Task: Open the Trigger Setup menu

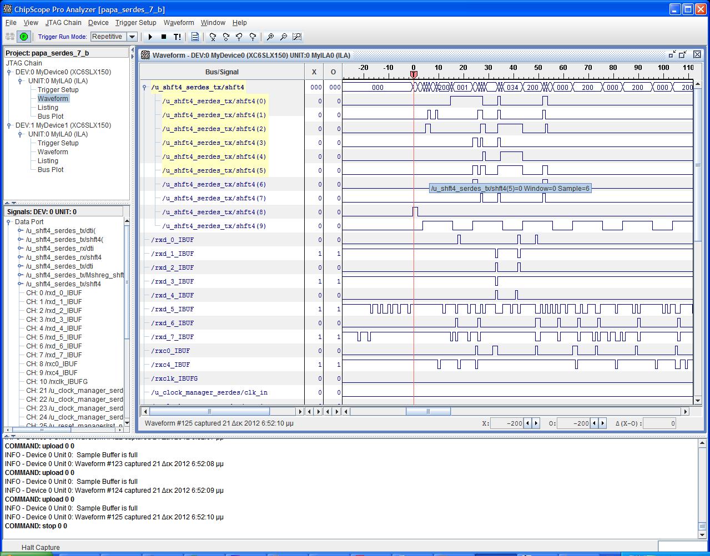Action: coord(135,23)
